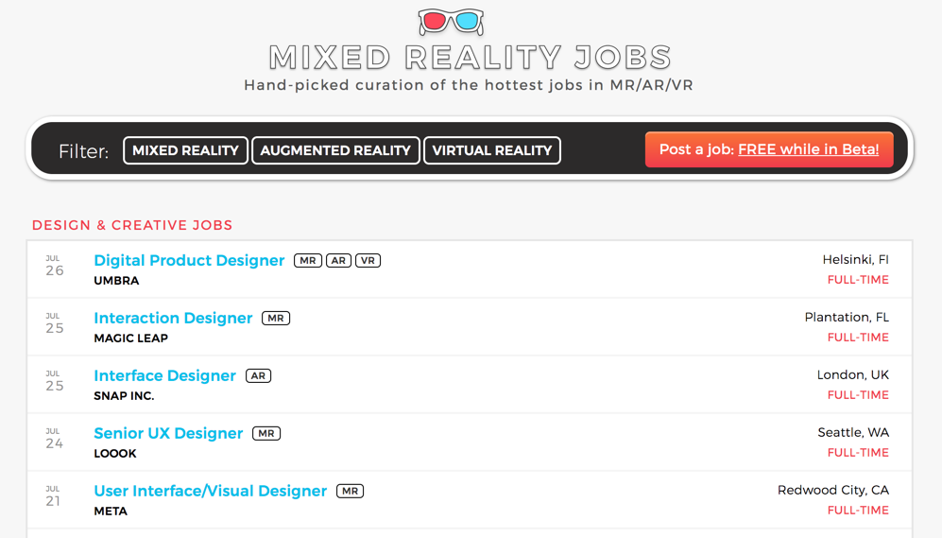
Task: Open the Senior UX Designer listing
Action: (x=168, y=433)
